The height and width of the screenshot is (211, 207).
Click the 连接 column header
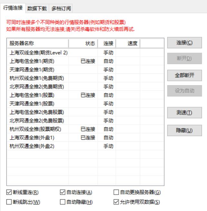(x=107, y=43)
